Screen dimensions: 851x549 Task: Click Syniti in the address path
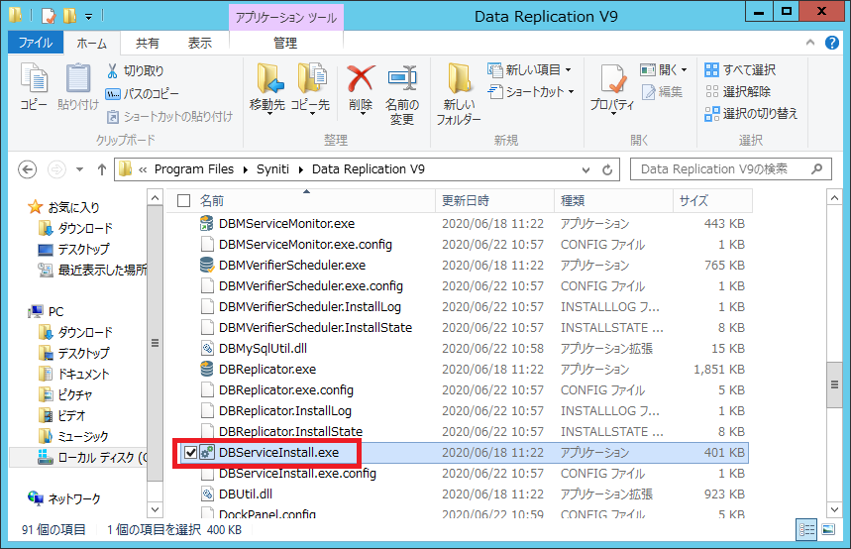(272, 169)
